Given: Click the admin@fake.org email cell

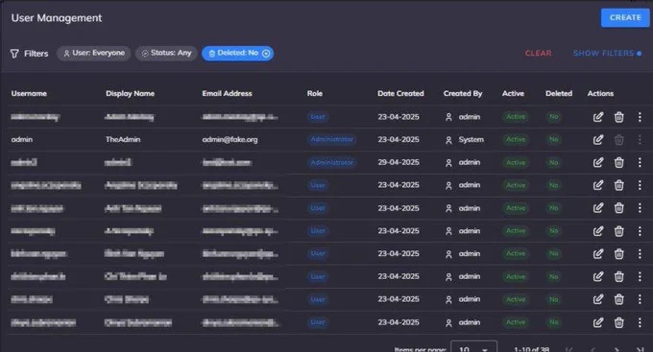Looking at the screenshot, I should coord(230,140).
